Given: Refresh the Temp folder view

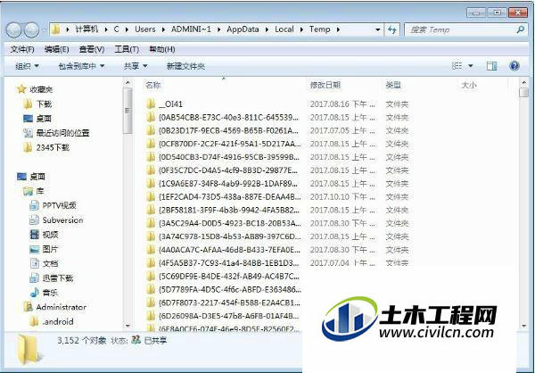Looking at the screenshot, I should point(392,29).
